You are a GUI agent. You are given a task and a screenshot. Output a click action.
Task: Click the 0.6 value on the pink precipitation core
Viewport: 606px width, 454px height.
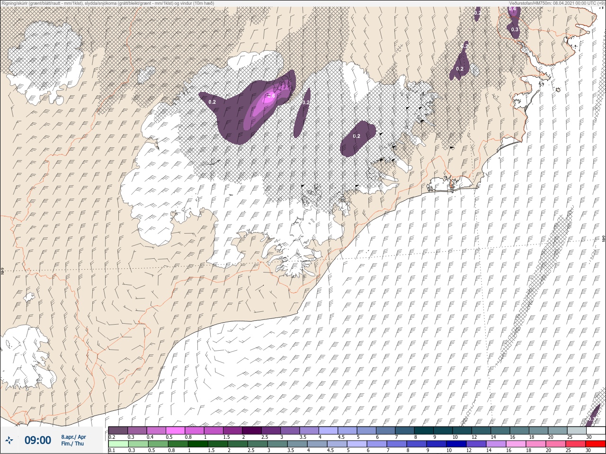tap(271, 96)
